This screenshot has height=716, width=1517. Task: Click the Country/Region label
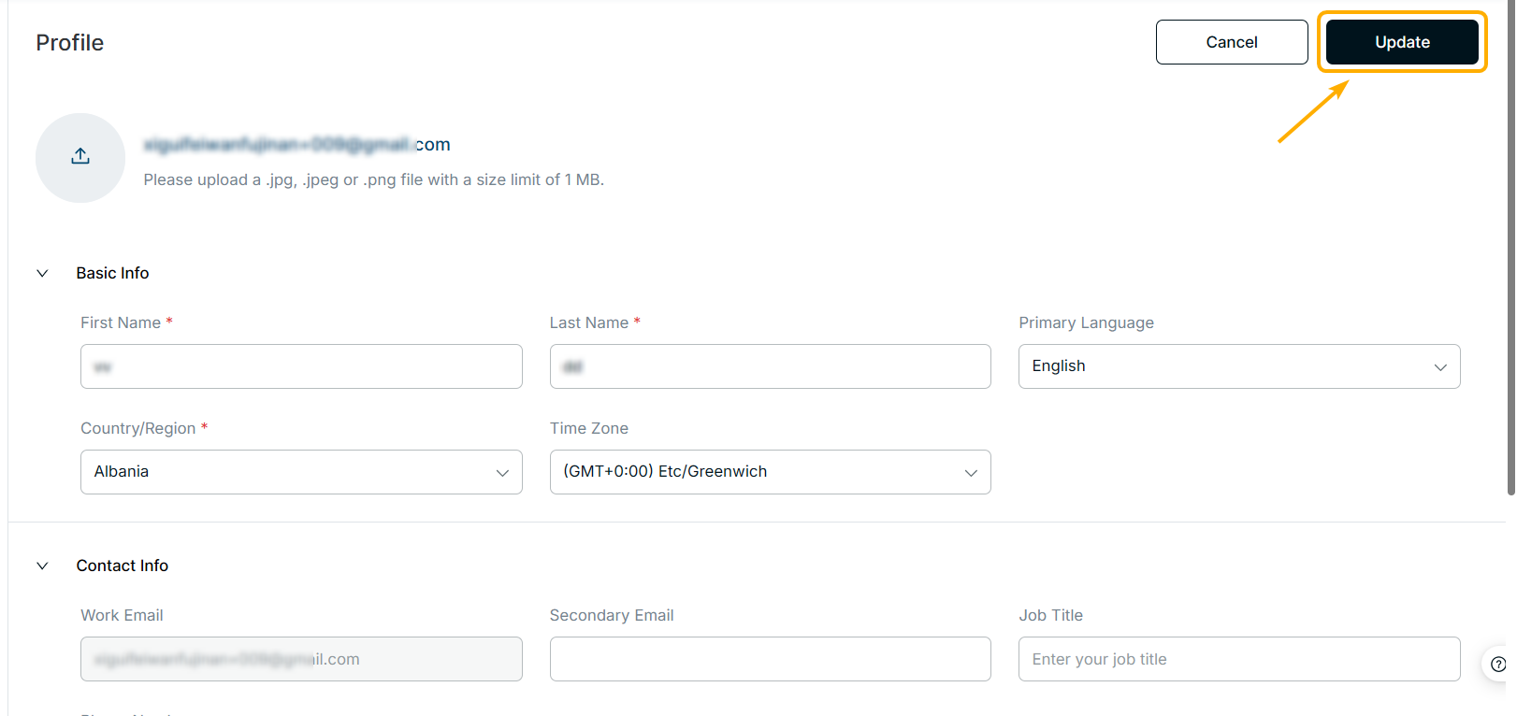point(138,428)
